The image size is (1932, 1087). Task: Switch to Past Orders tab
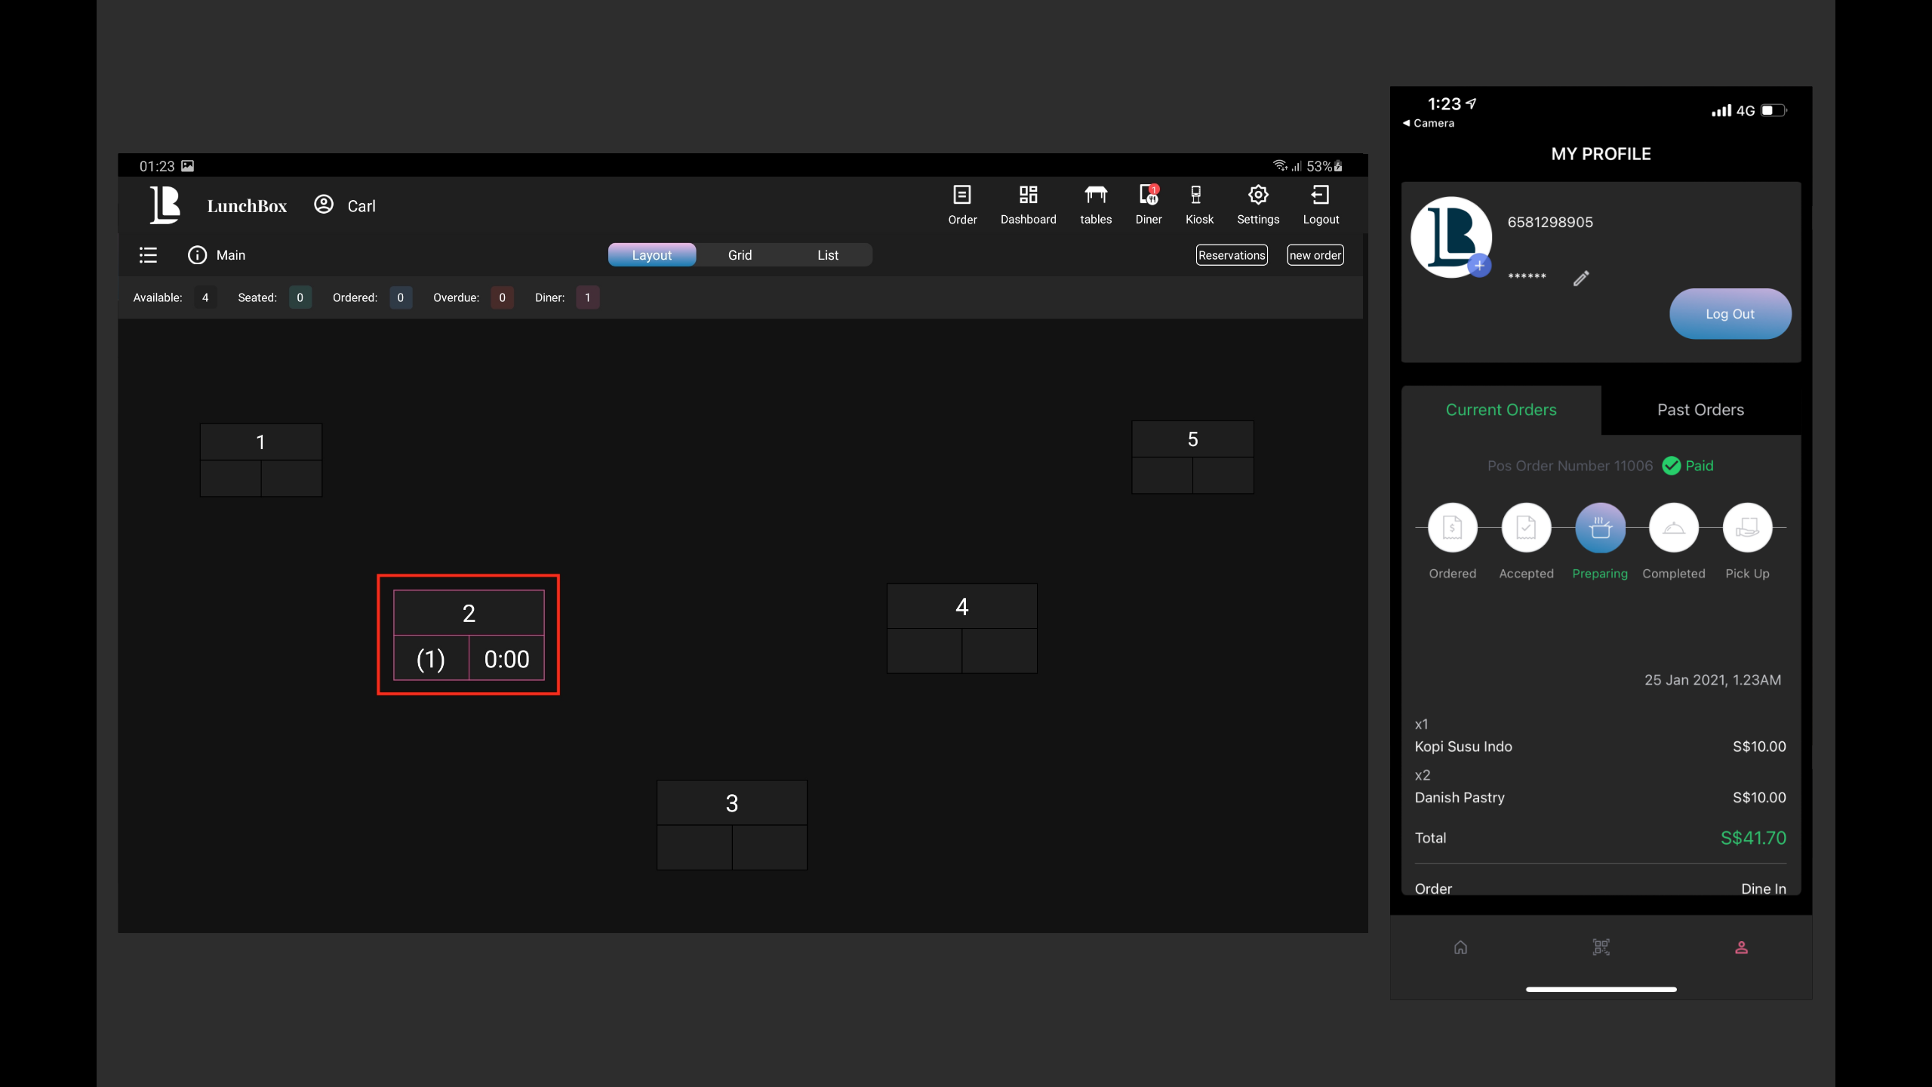pos(1700,410)
